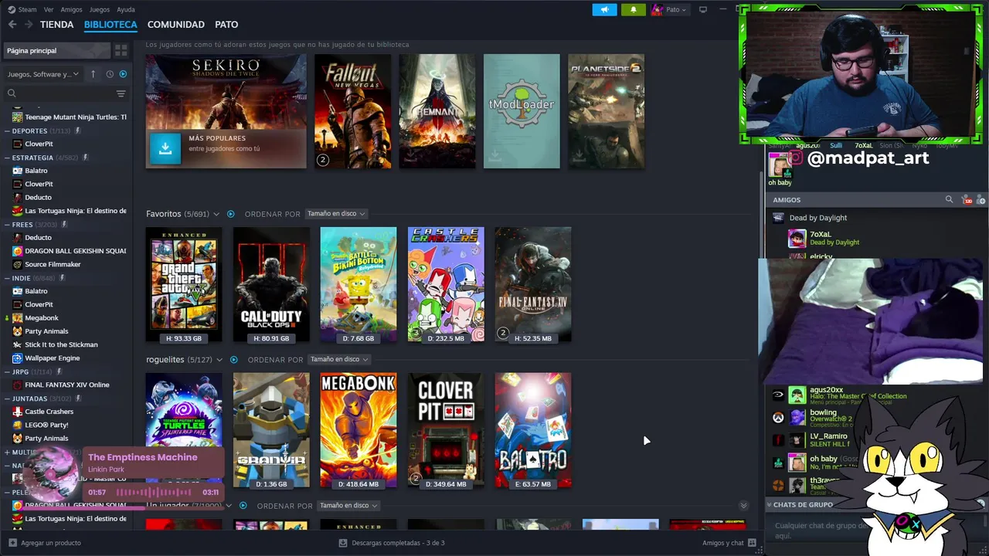The height and width of the screenshot is (556, 989).
Task: Open the Ver menu
Action: pyautogui.click(x=49, y=9)
